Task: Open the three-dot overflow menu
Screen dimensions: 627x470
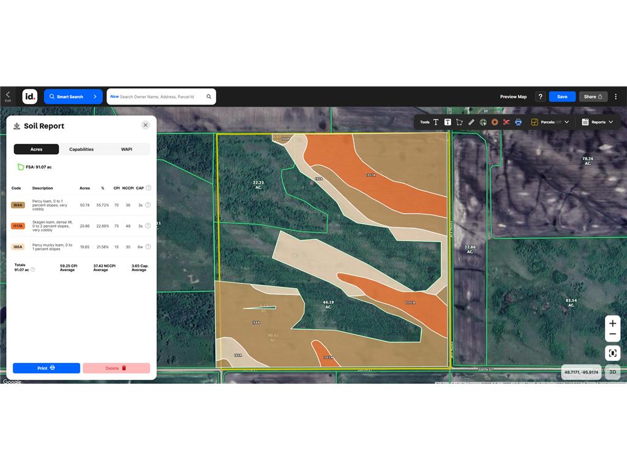Action: tap(616, 96)
